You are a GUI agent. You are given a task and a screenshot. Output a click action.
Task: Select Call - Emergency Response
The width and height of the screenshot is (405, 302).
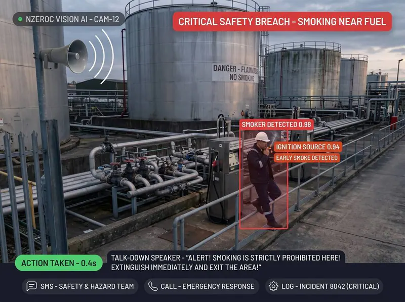[x=201, y=286]
